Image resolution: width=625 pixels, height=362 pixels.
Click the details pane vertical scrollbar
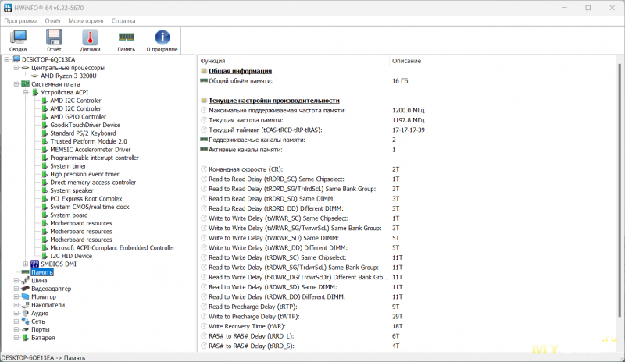[620, 190]
